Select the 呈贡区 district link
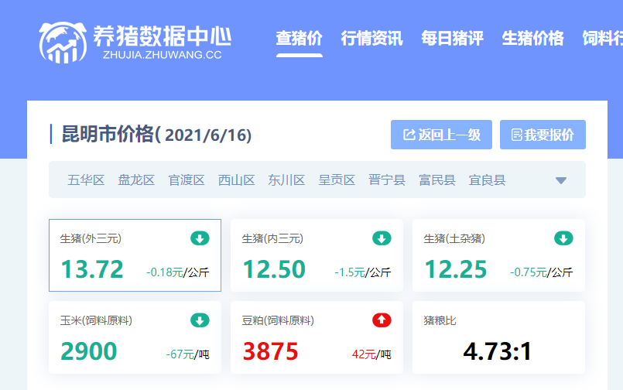This screenshot has height=390, width=623. 337,180
